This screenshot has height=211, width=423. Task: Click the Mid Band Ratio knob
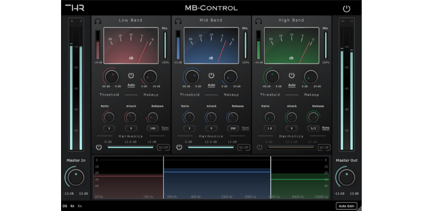point(189,117)
